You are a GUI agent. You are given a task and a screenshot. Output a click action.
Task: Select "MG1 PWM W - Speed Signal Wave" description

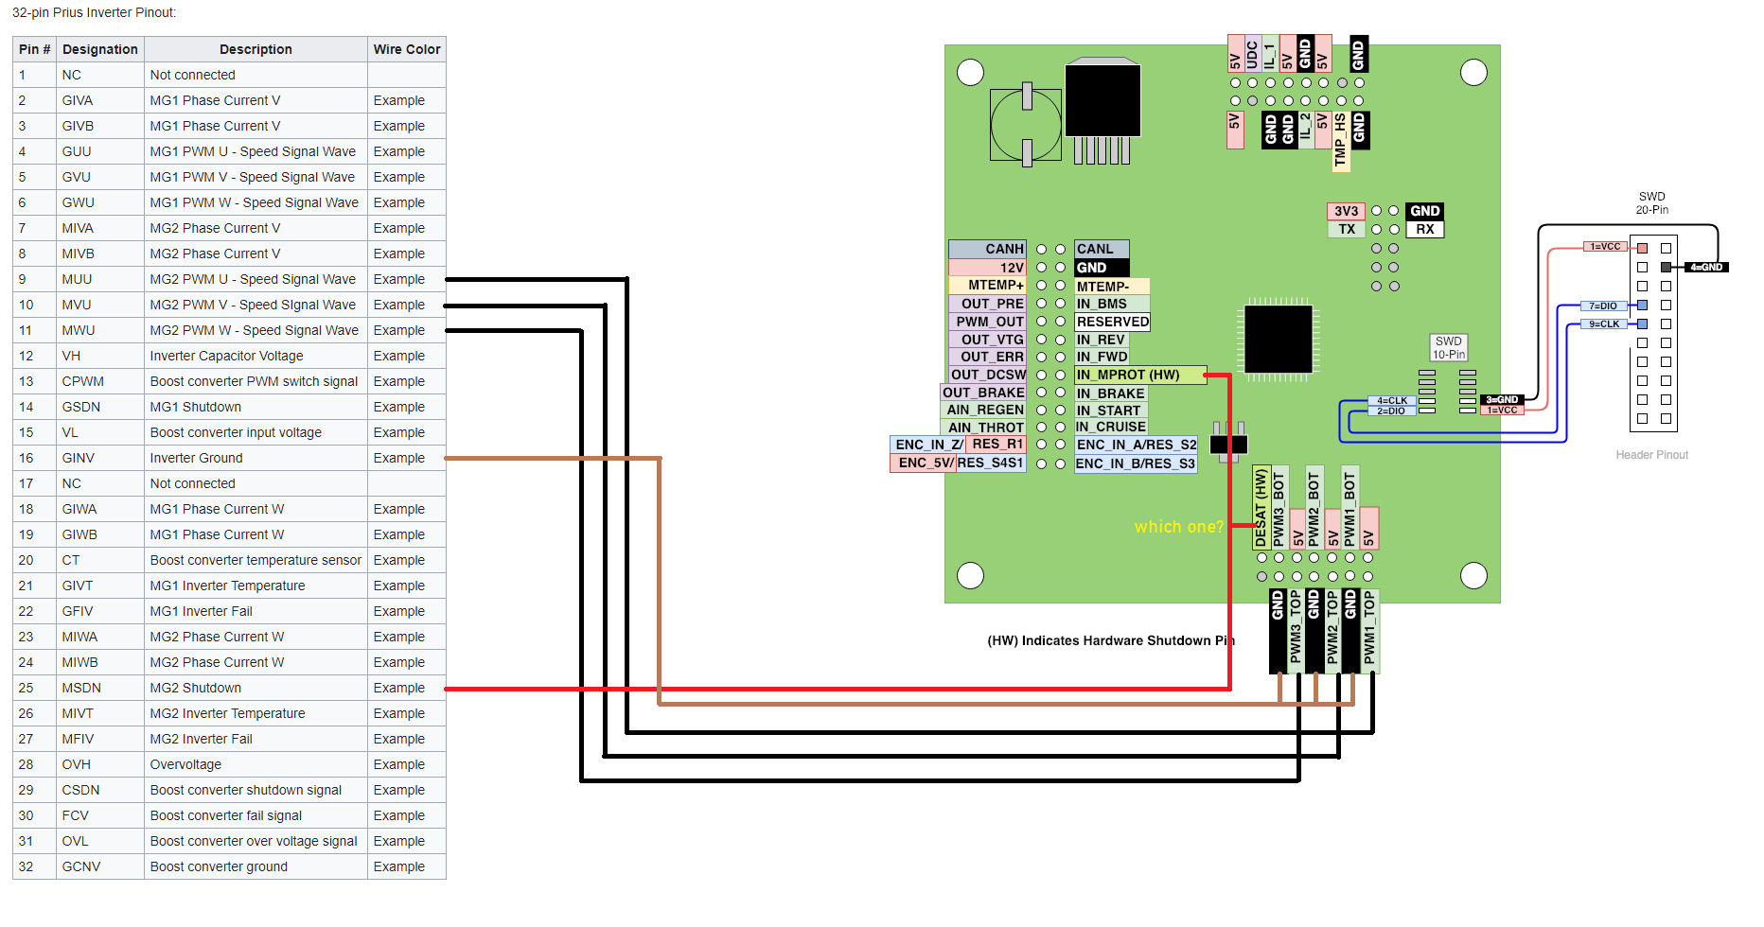(x=255, y=202)
